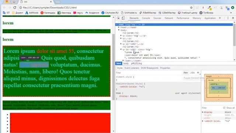The image size is (236, 133).
Task: Open the Авангард bookmark
Action: click(x=64, y=13)
